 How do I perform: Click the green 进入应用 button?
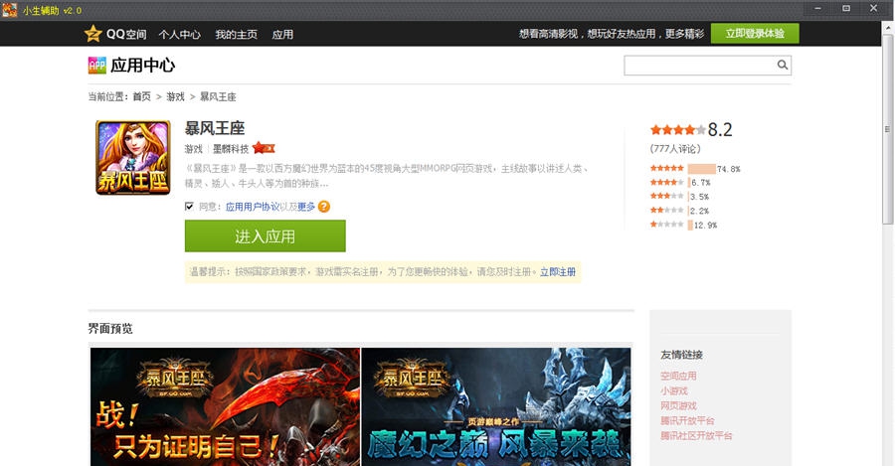coord(265,236)
